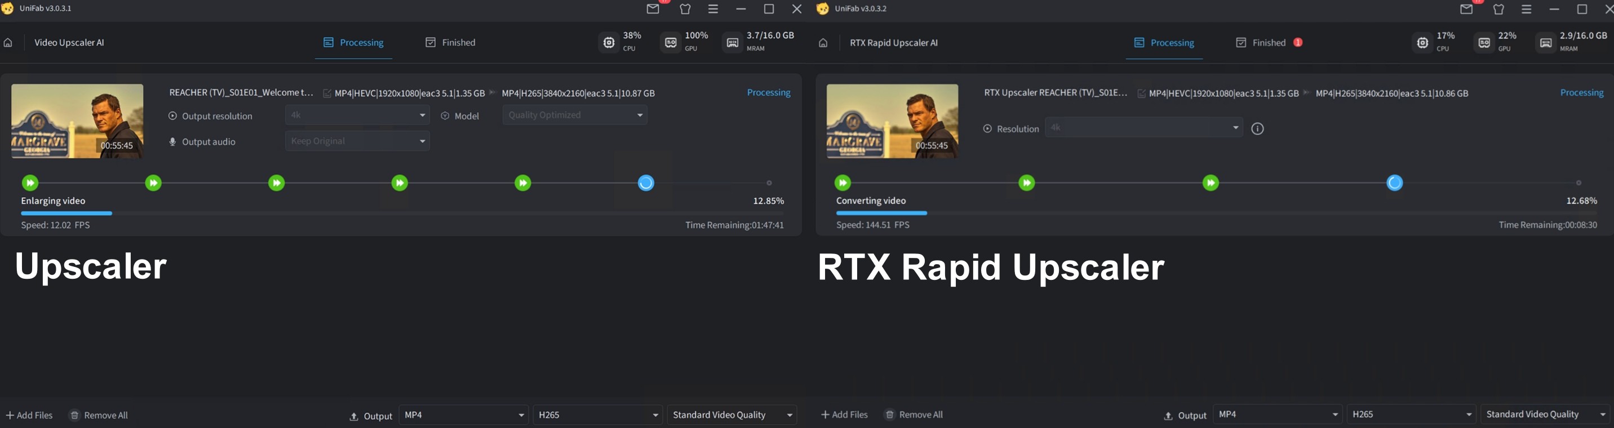Click the GPU usage icon showing 100%
1614x428 pixels.
point(671,43)
